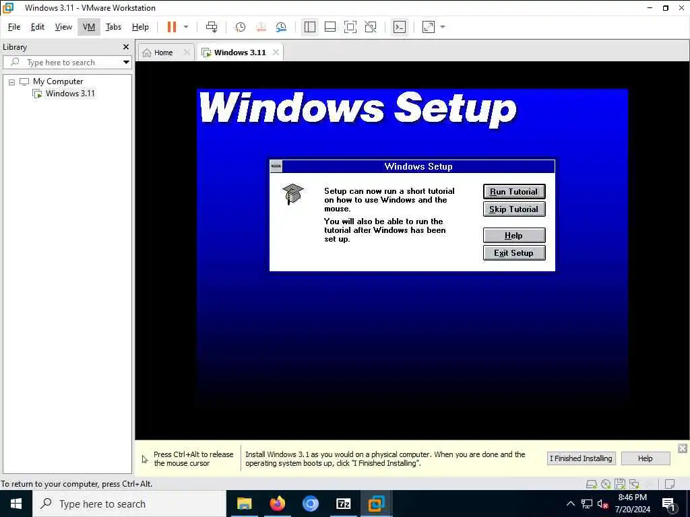
Task: Open the snapshot manager icon
Action: [x=281, y=27]
